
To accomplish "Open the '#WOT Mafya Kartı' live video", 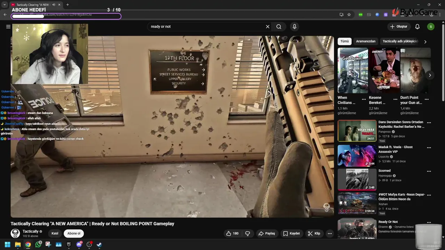I will [357, 203].
